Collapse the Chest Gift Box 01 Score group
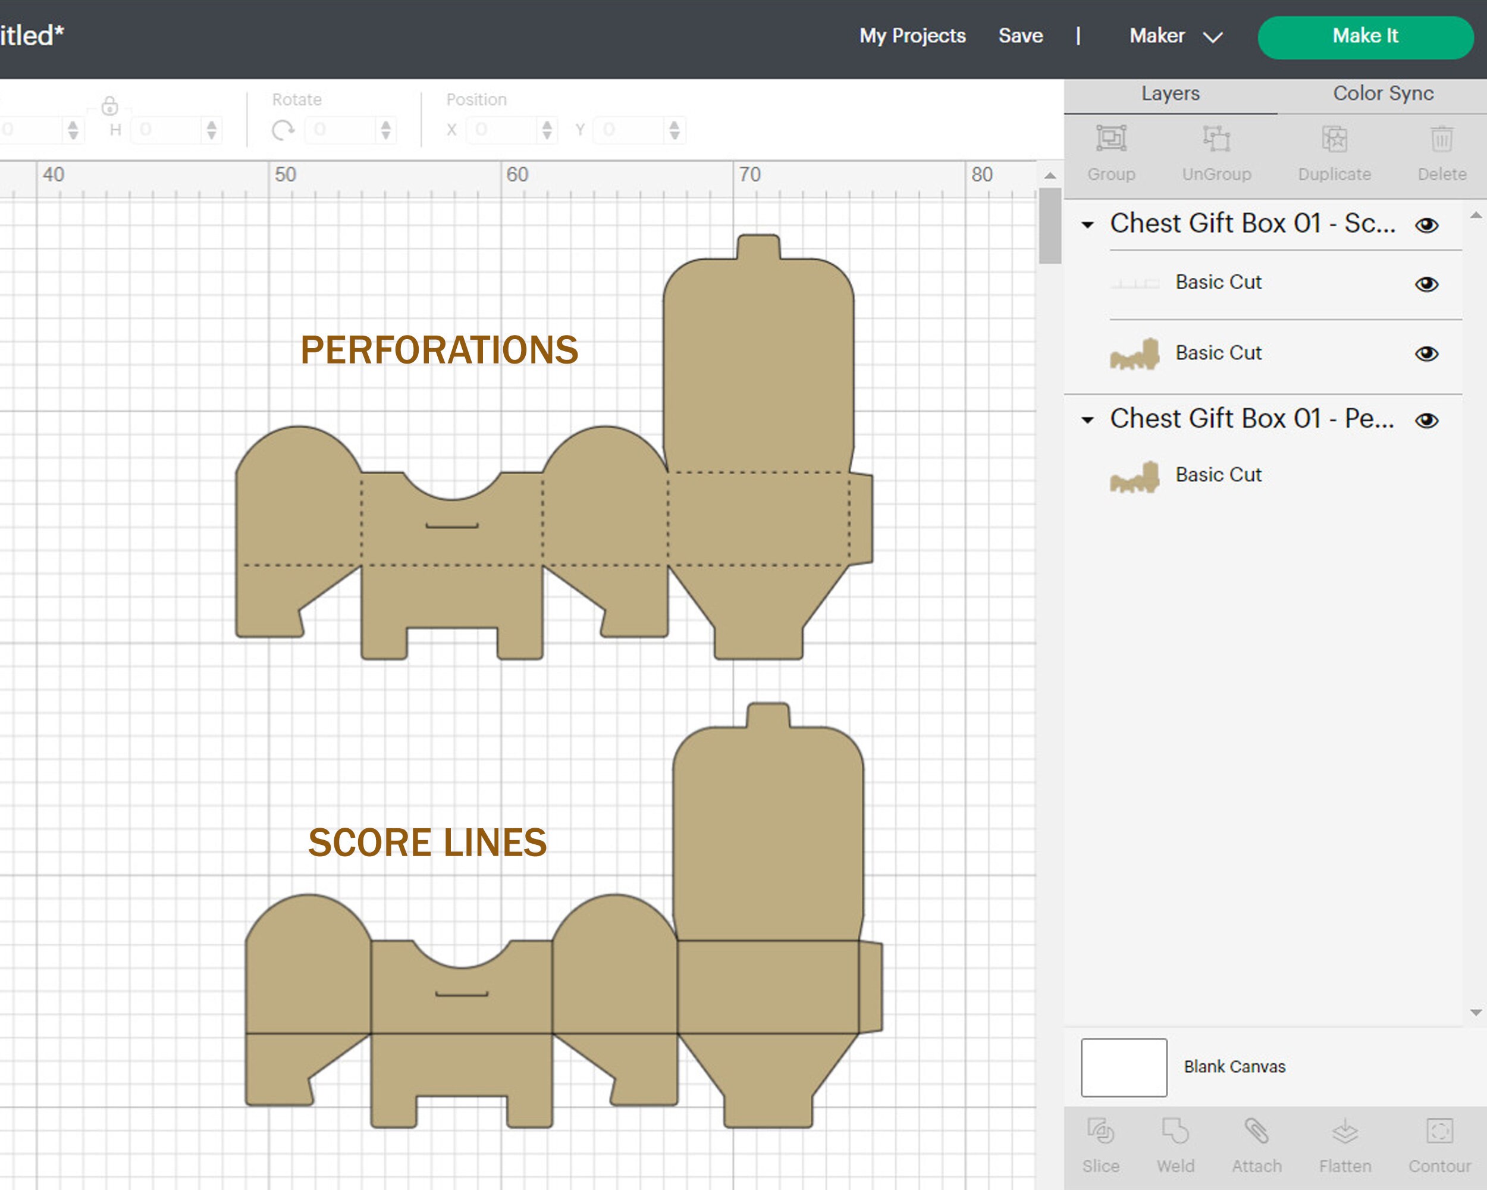 1088,224
